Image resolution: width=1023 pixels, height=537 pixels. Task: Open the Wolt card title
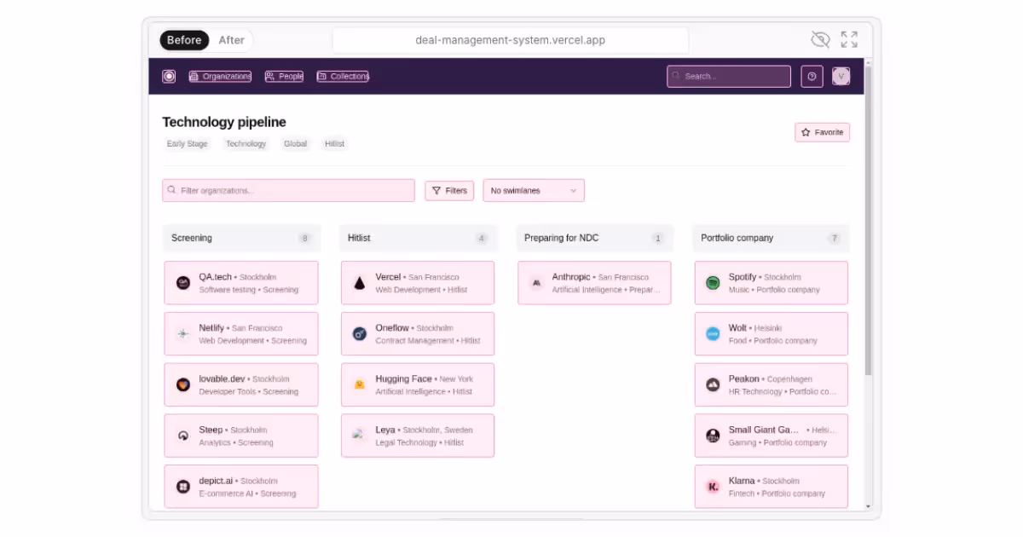click(737, 327)
